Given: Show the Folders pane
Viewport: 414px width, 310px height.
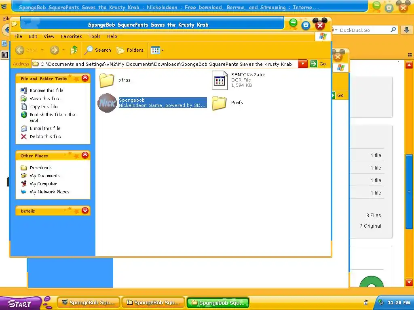Looking at the screenshot, I should pyautogui.click(x=130, y=50).
